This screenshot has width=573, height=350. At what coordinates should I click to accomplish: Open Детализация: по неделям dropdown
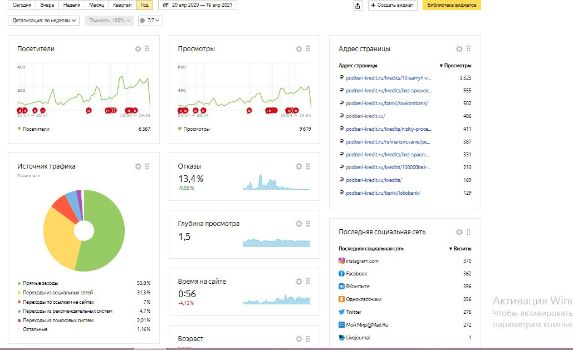click(x=44, y=21)
